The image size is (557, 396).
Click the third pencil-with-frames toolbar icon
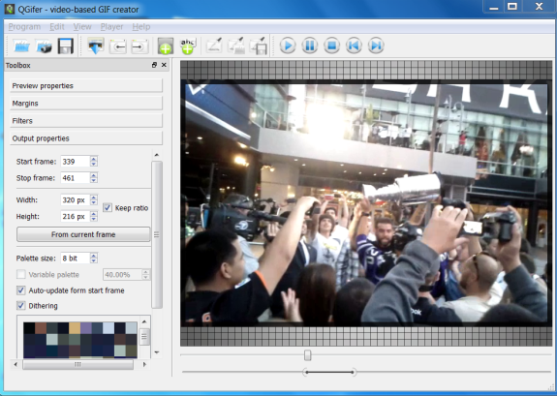click(x=259, y=46)
